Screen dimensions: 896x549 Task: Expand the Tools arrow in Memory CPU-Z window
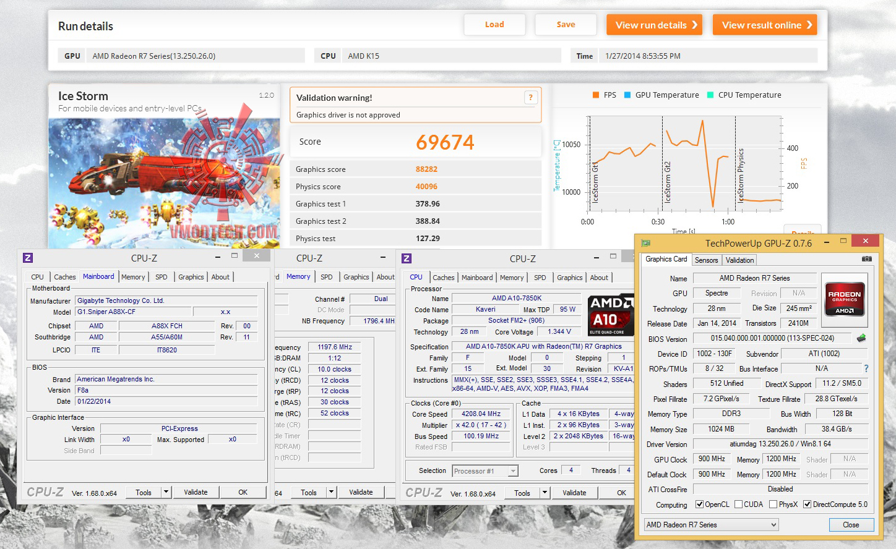332,492
